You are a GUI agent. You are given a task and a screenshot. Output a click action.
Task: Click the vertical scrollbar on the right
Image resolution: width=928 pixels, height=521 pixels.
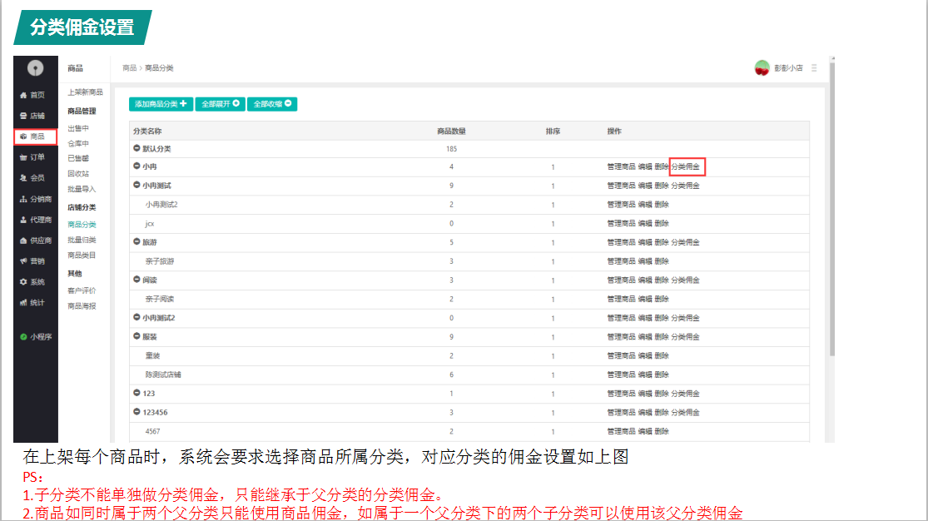(831, 208)
